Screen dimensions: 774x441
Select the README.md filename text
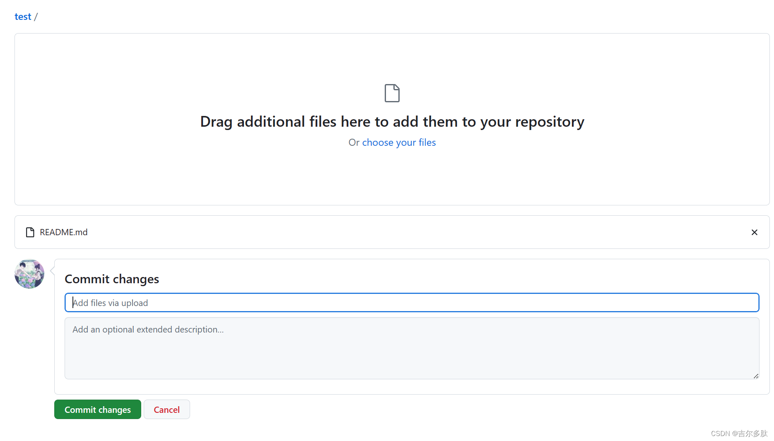[x=63, y=232]
